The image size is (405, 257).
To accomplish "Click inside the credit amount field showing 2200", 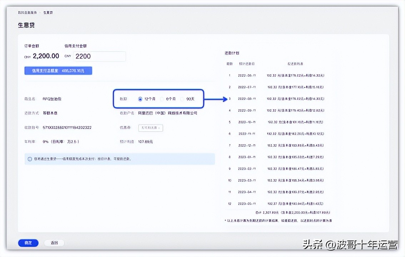I will pos(99,56).
